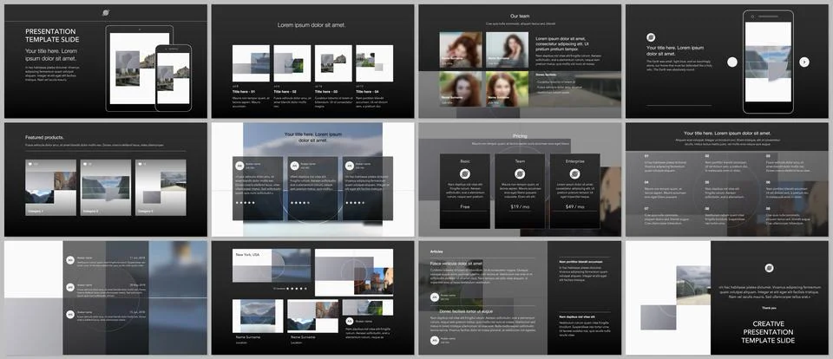
Task: Select the top-right team member photo
Action: coord(508,50)
